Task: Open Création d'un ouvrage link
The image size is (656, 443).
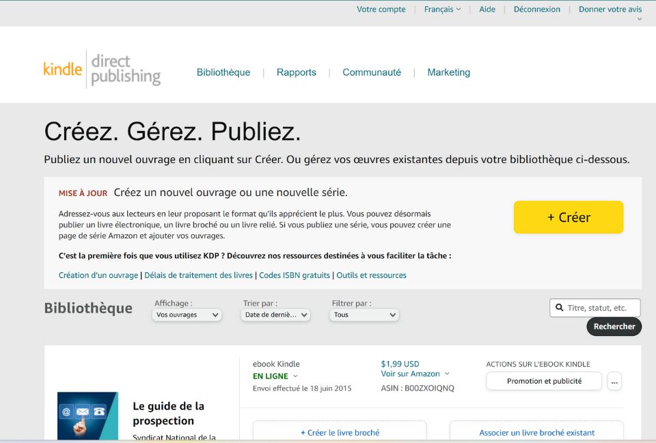Action: [x=98, y=275]
